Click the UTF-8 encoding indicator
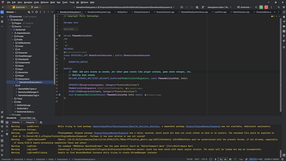 [204, 159]
